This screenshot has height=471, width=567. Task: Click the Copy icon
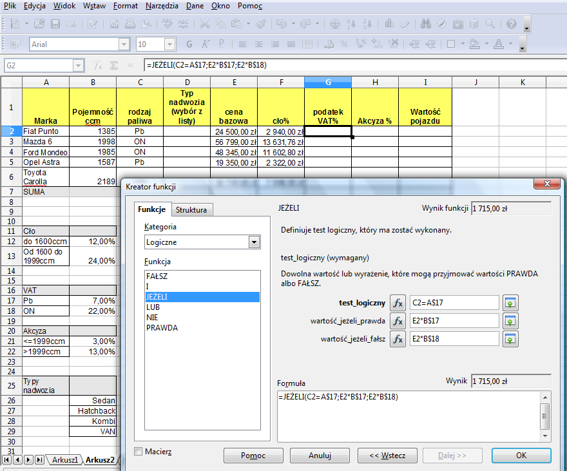click(x=220, y=24)
